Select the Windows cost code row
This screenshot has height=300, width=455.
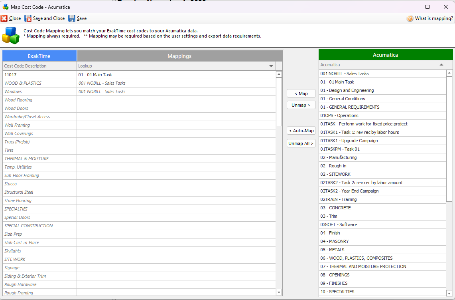(40, 91)
